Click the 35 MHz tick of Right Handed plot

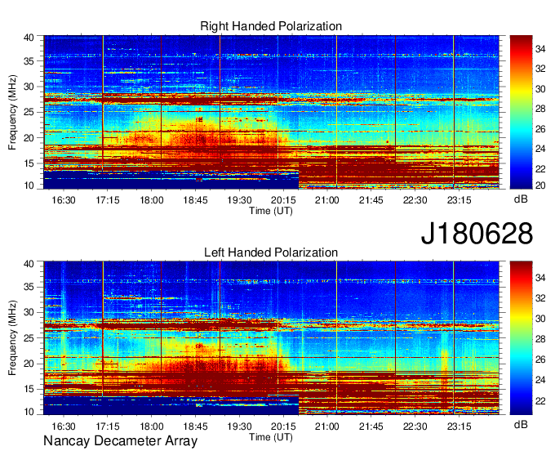click(x=29, y=61)
